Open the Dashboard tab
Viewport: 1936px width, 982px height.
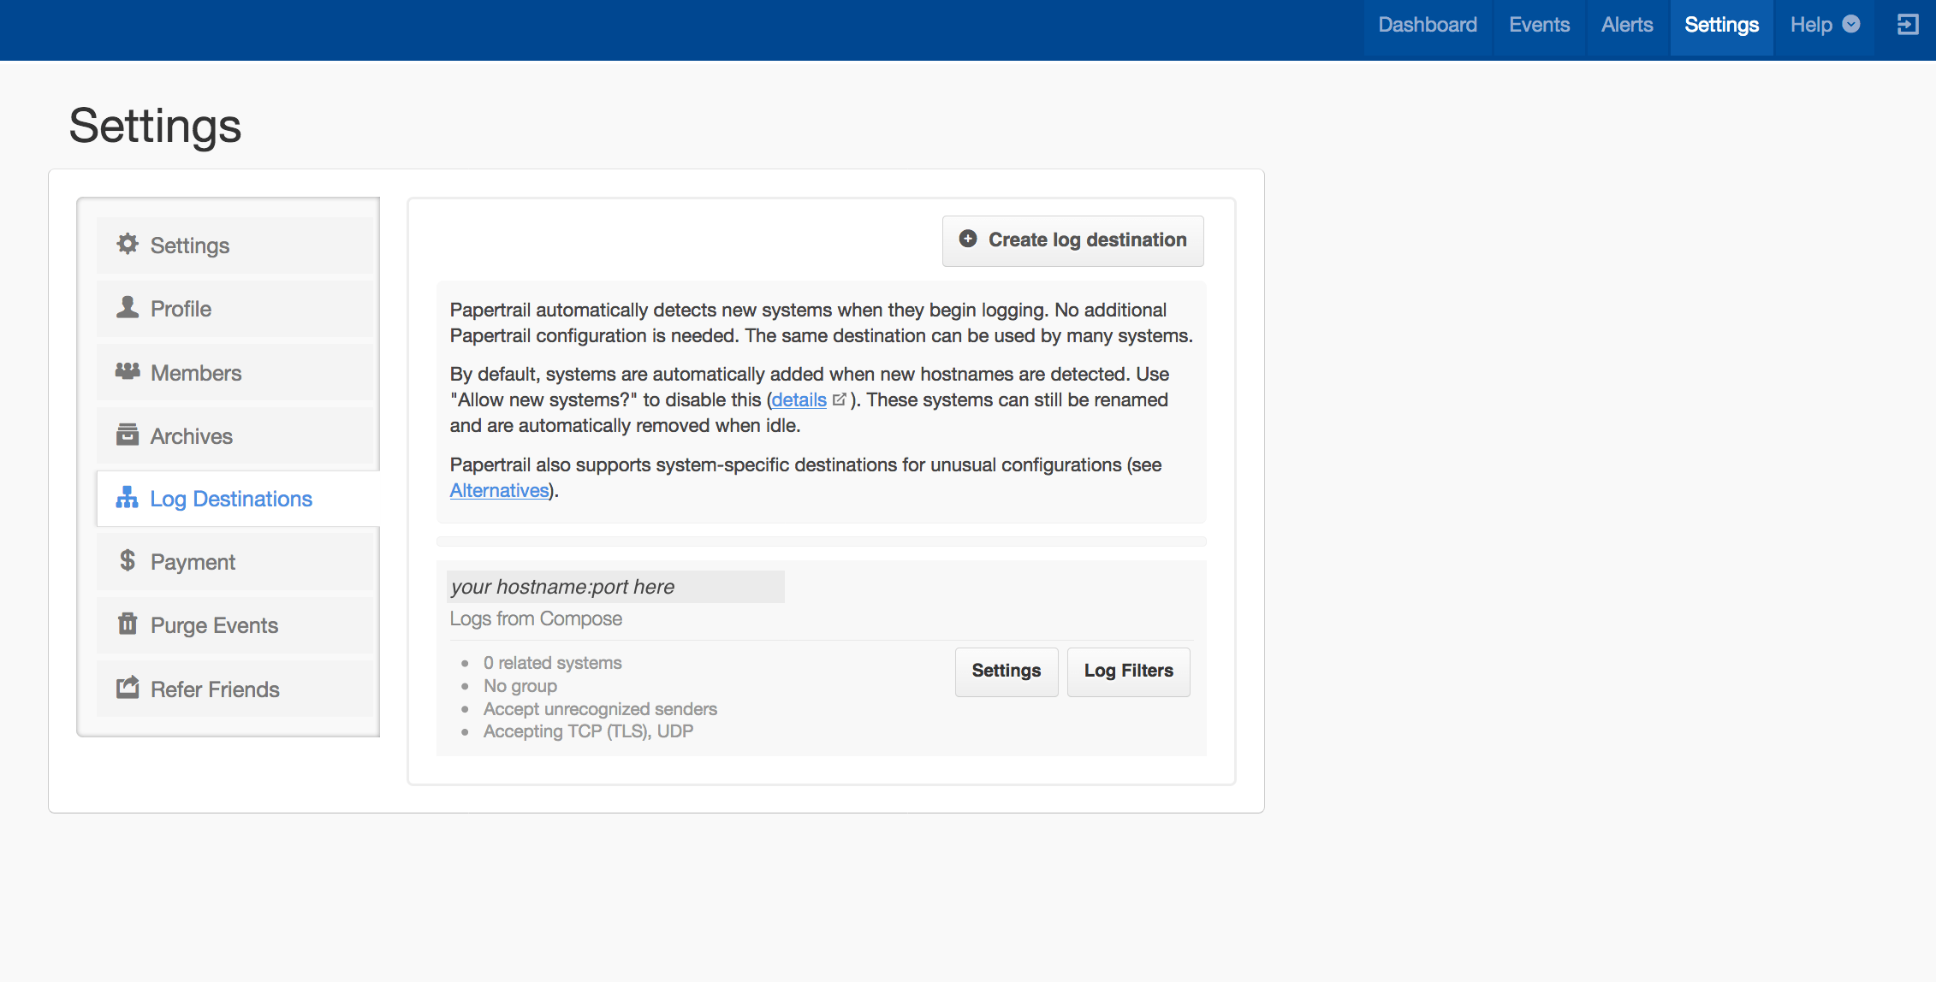[1427, 25]
